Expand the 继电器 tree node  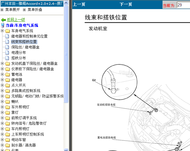click(x=2, y=80)
